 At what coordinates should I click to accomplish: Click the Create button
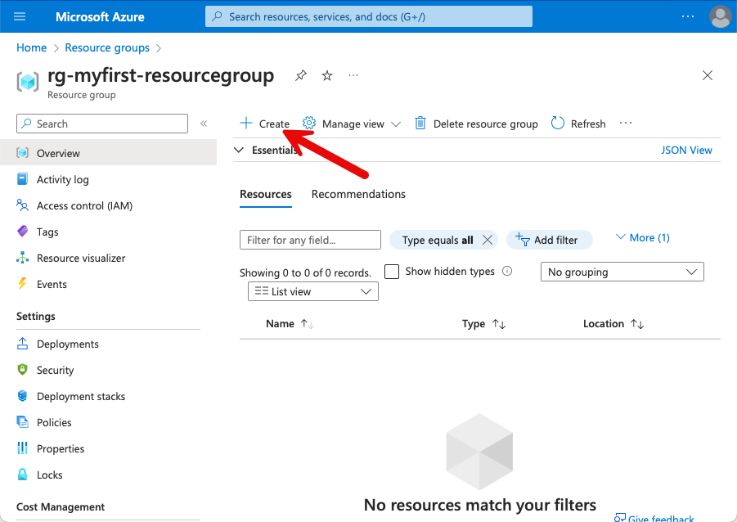click(x=264, y=124)
